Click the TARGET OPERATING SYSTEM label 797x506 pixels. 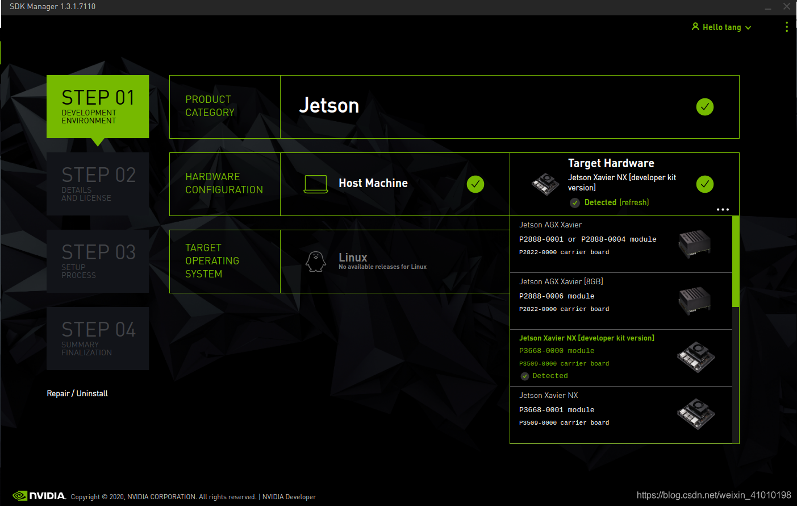(212, 261)
